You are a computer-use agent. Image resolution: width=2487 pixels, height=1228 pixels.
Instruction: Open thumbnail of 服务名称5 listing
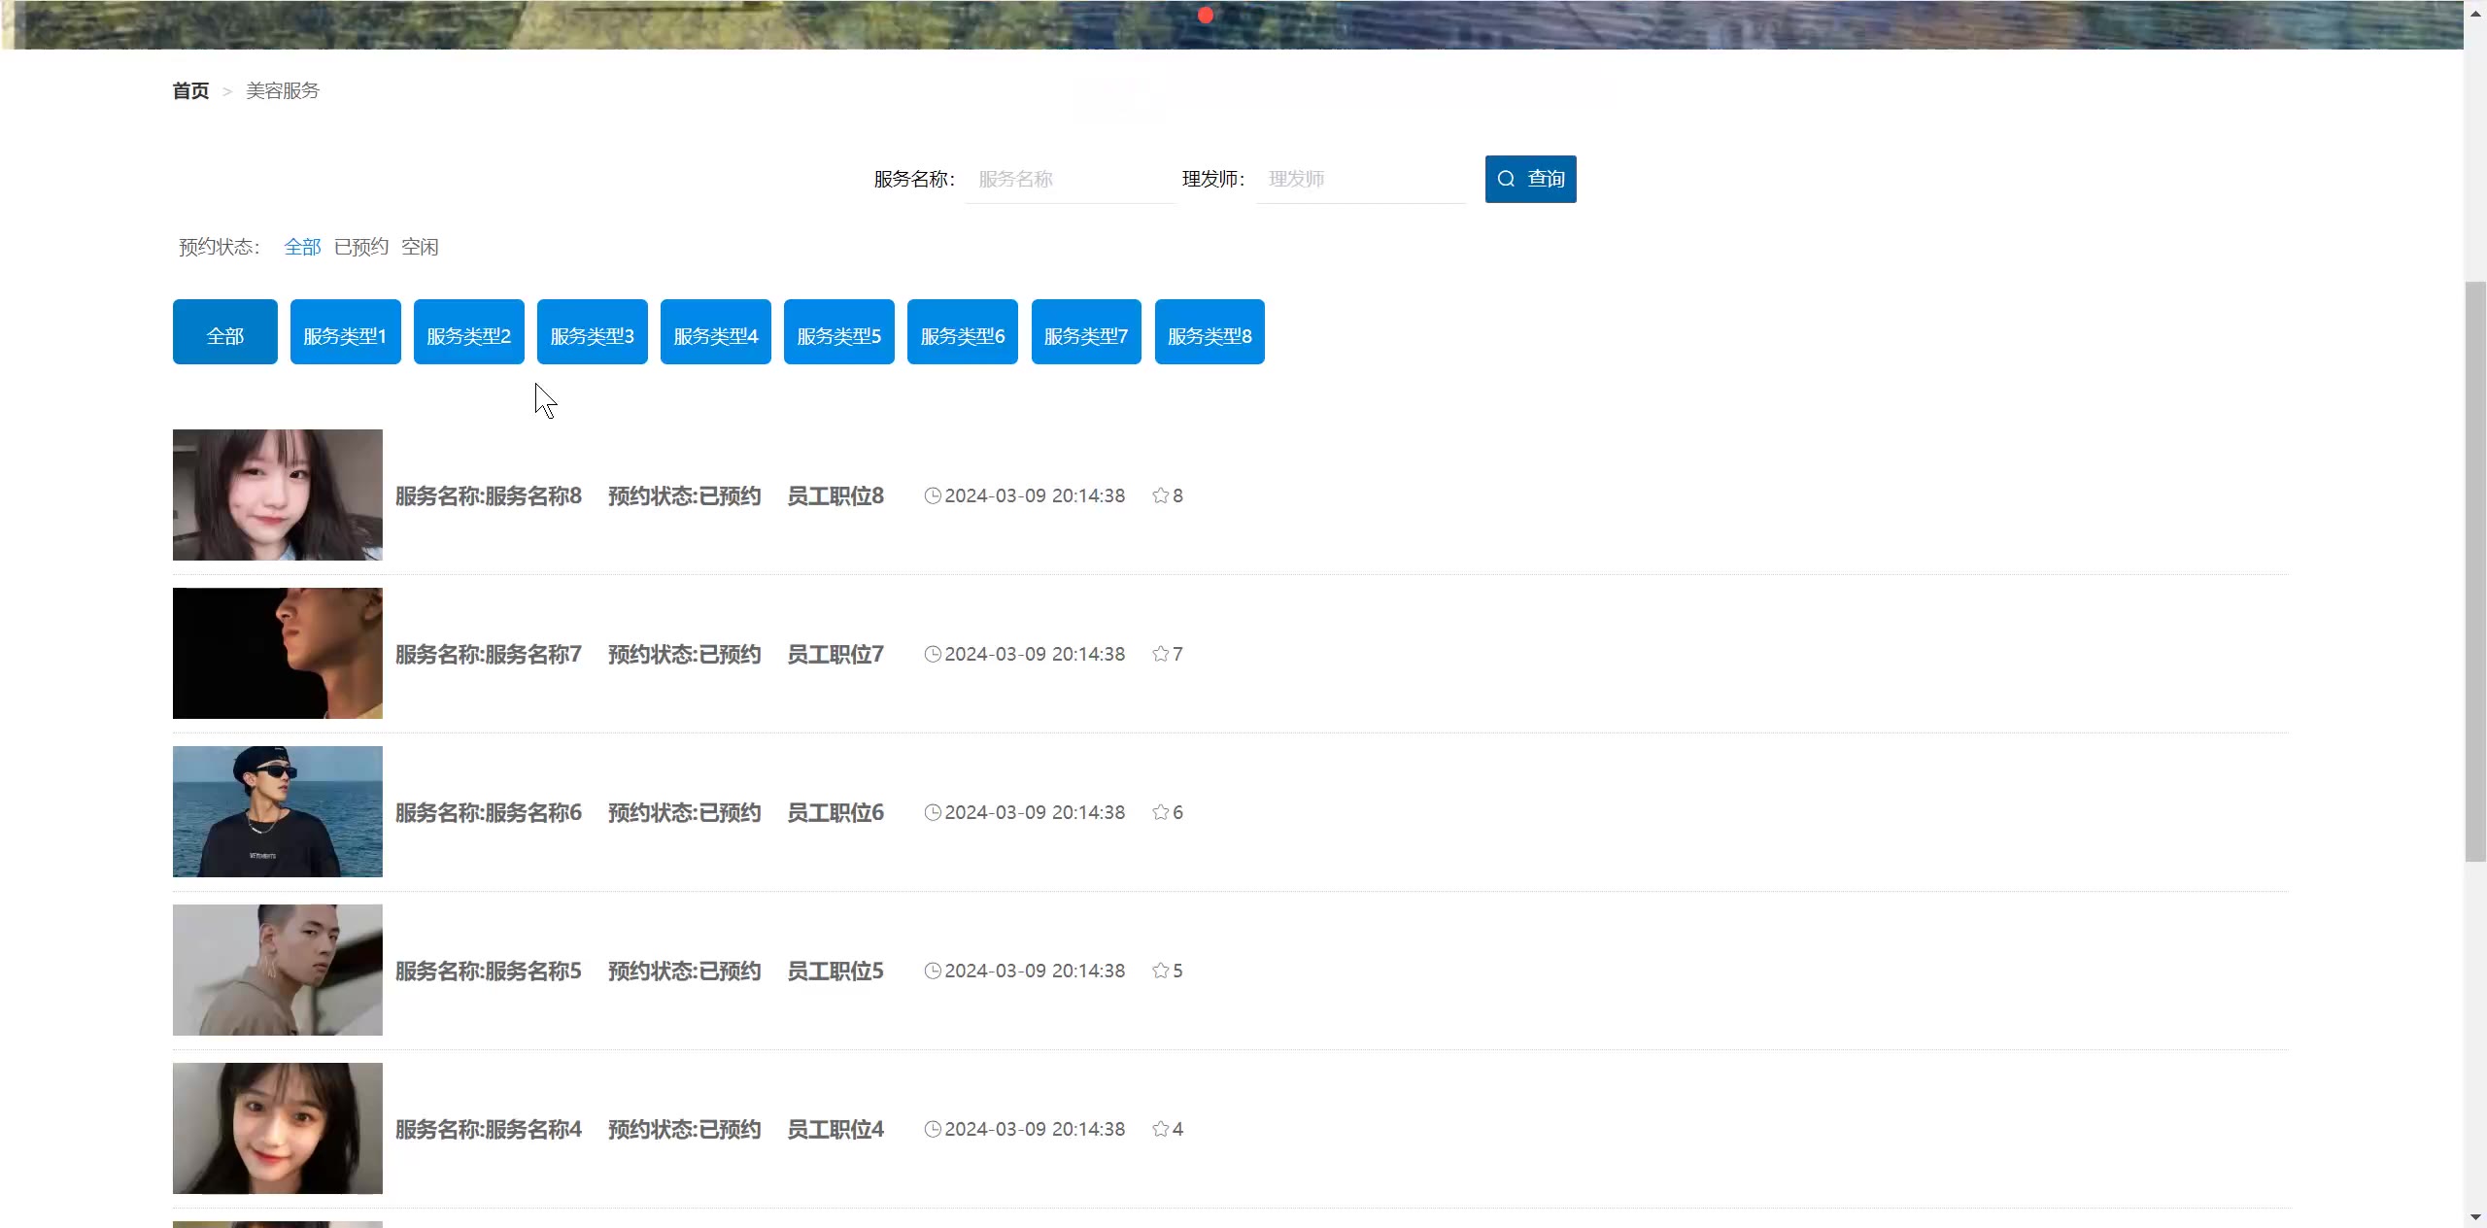tap(278, 970)
